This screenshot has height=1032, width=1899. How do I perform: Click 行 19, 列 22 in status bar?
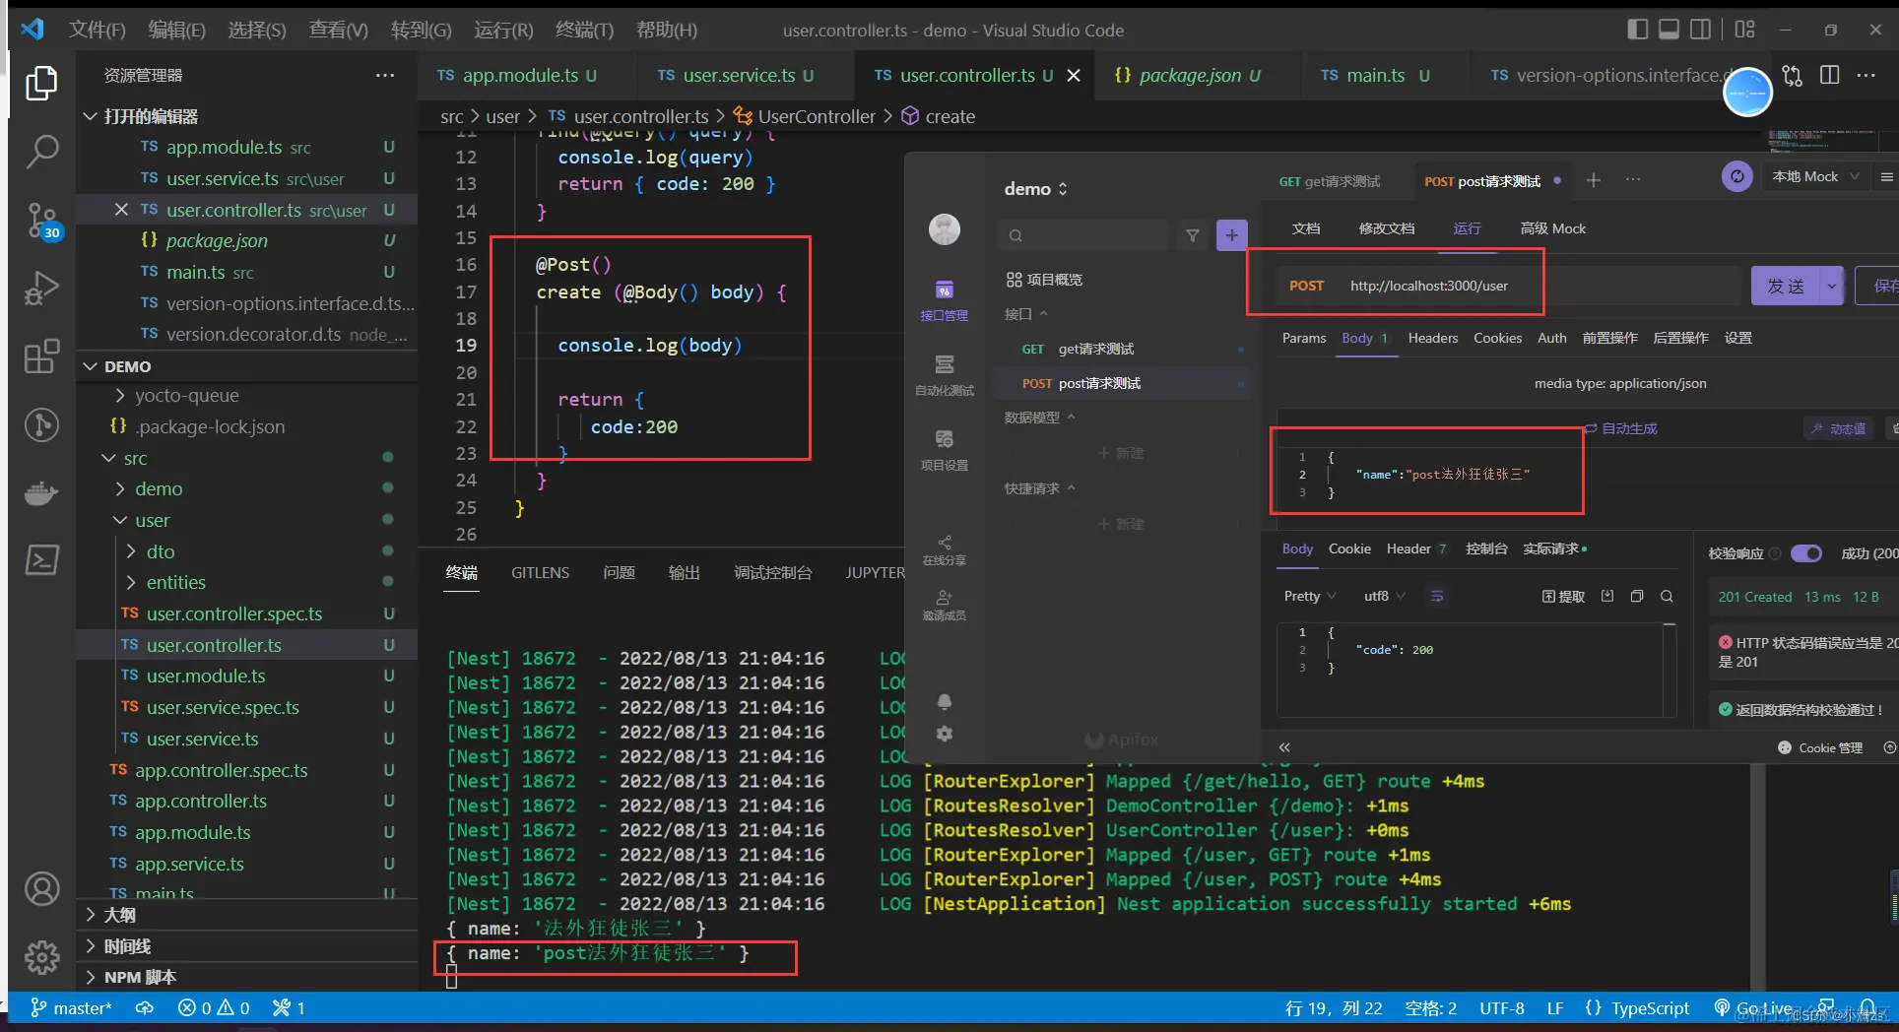pyautogui.click(x=1334, y=1007)
